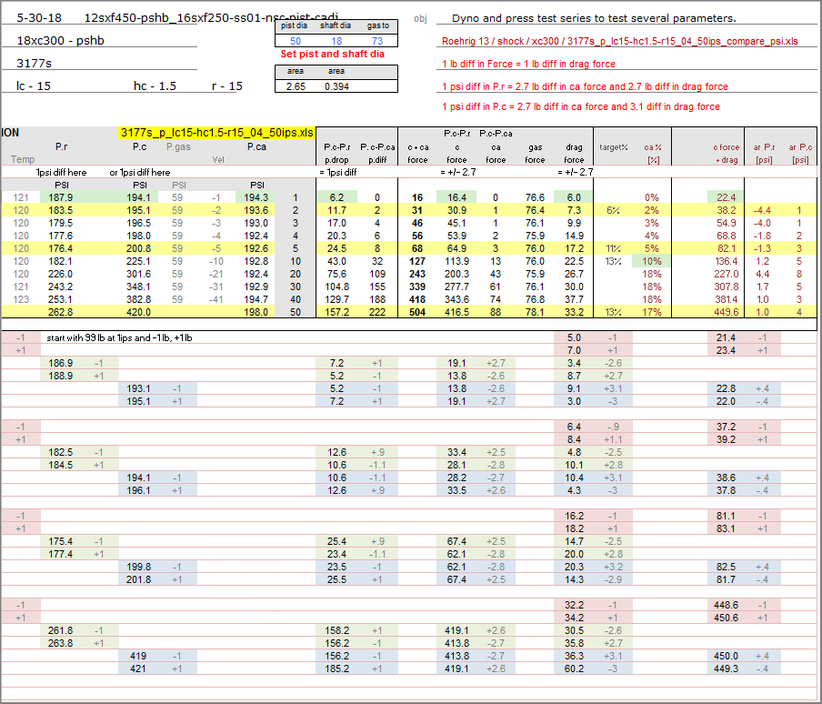Select the 'target%' column header

[x=613, y=146]
